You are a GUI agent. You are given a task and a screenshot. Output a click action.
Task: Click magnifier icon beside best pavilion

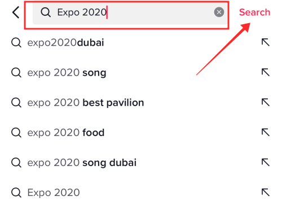(x=16, y=103)
